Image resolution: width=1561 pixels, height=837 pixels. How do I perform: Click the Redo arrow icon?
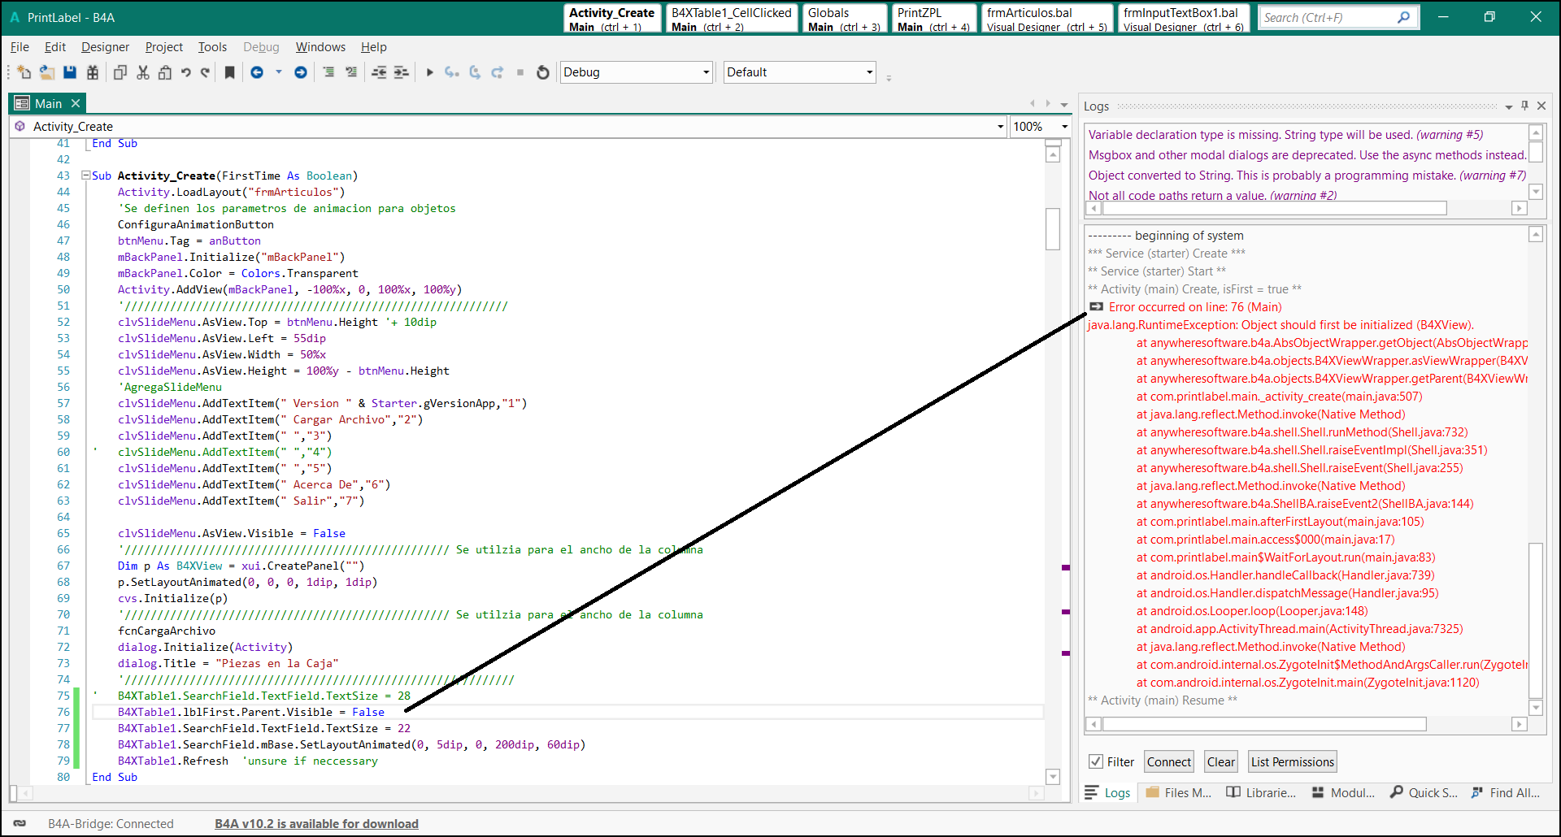click(x=206, y=72)
